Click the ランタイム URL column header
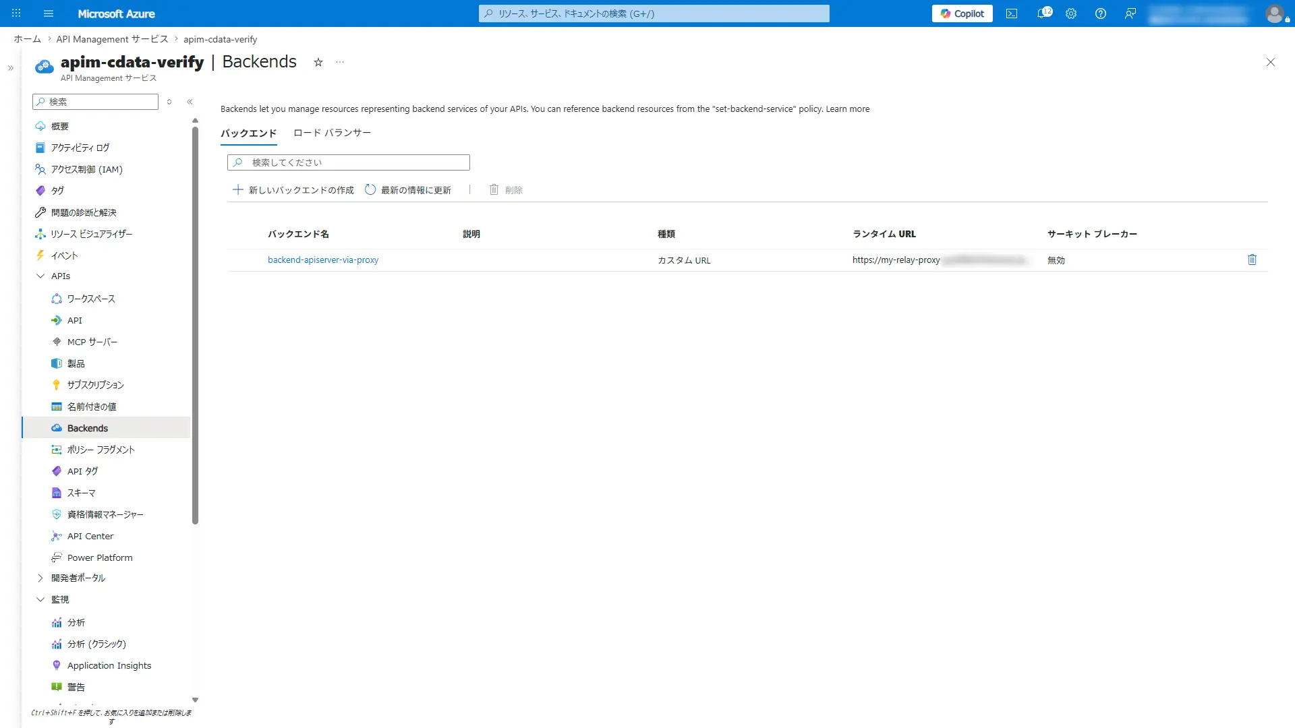 [884, 234]
